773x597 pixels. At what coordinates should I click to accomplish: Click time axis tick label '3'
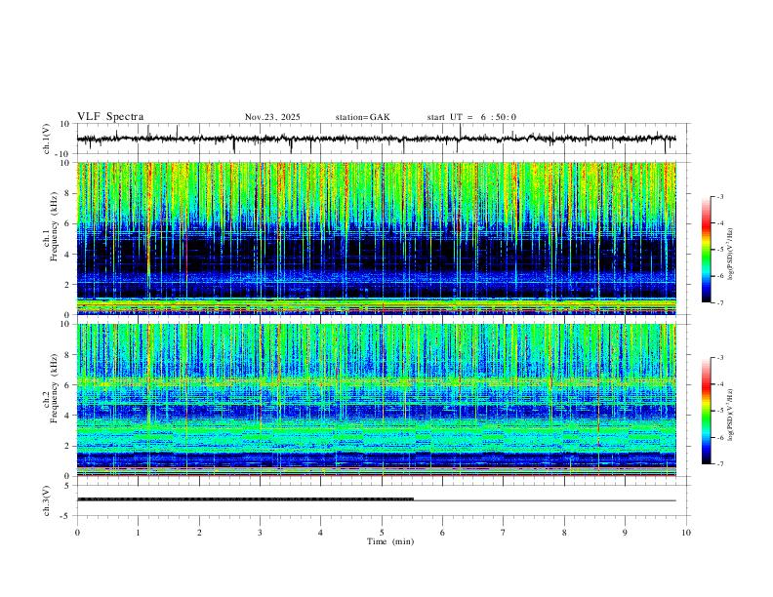(260, 533)
